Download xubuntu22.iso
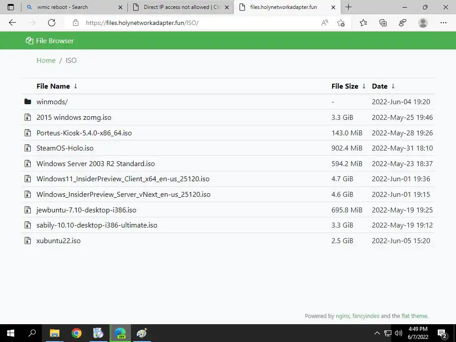The width and height of the screenshot is (456, 342). 58,241
